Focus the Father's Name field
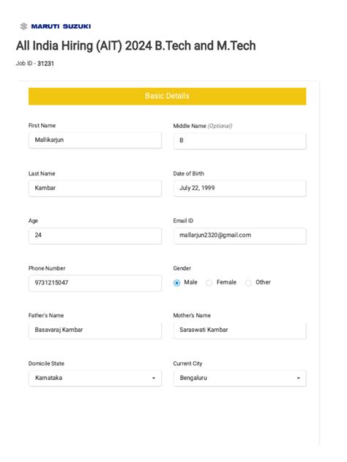Image resolution: width=347 pixels, height=462 pixels. click(95, 330)
